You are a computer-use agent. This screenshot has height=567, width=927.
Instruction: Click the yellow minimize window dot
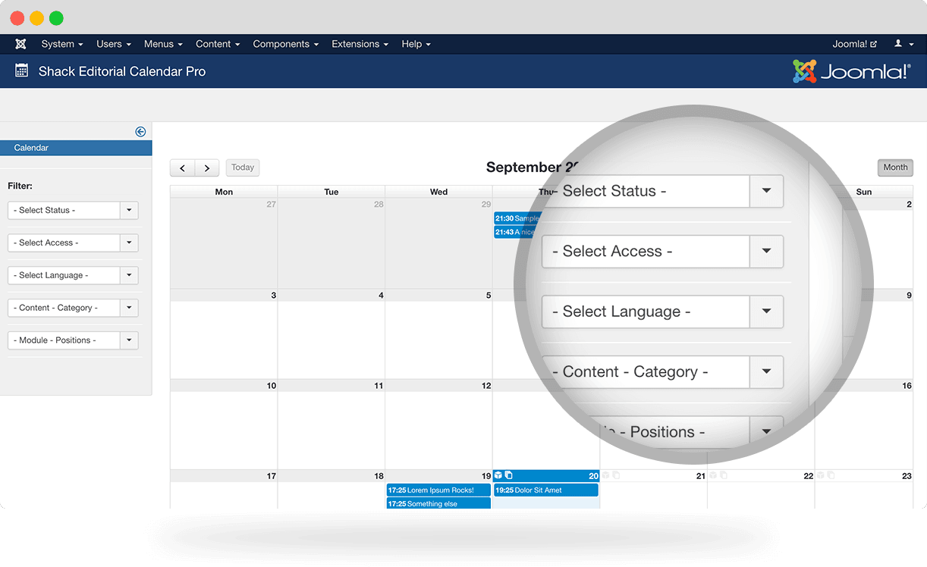pyautogui.click(x=37, y=18)
